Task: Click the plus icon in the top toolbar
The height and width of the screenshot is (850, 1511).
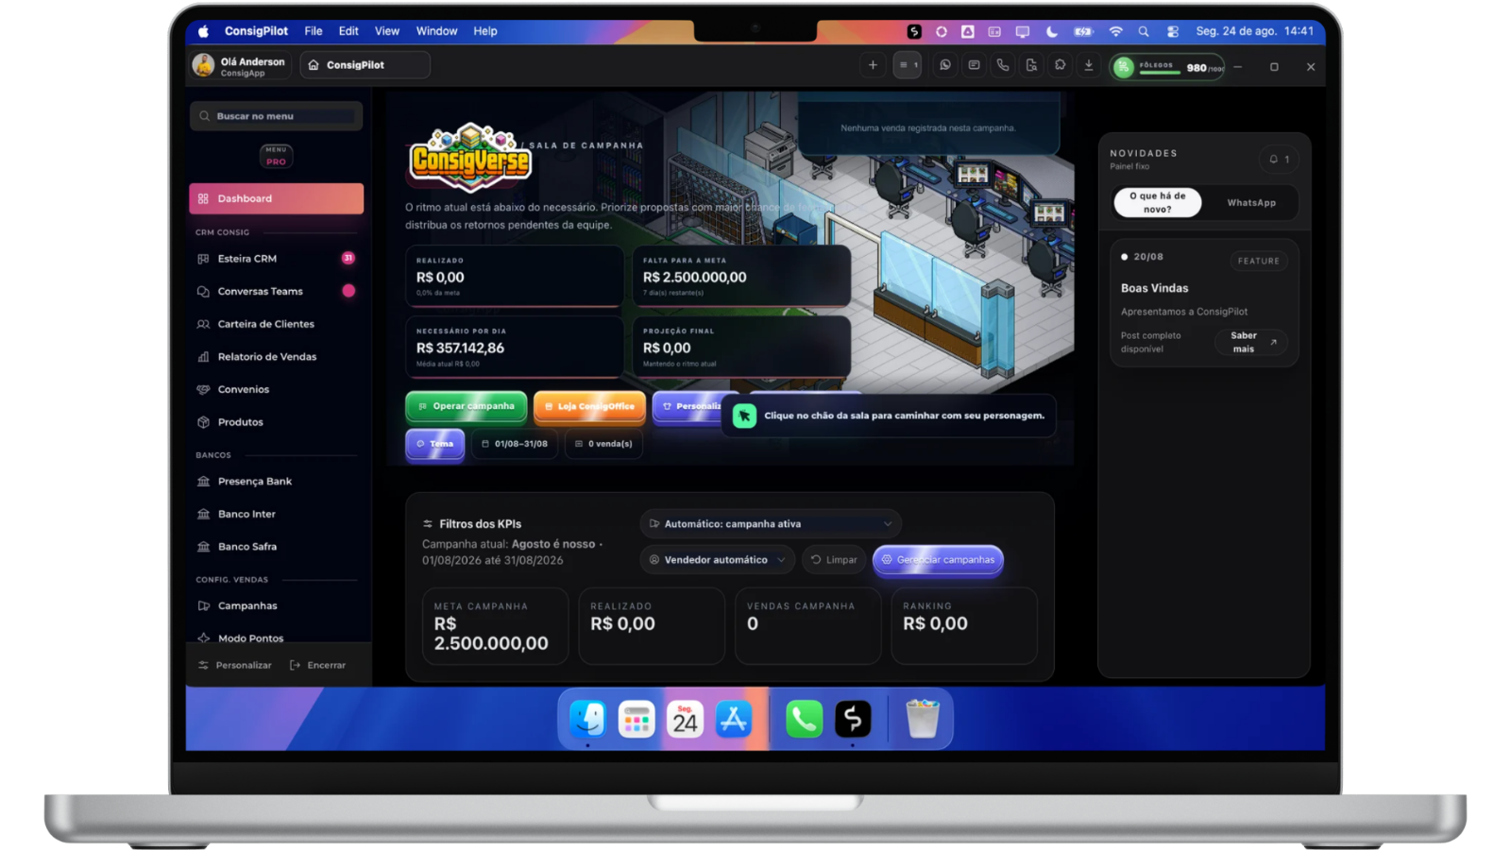Action: click(x=873, y=65)
